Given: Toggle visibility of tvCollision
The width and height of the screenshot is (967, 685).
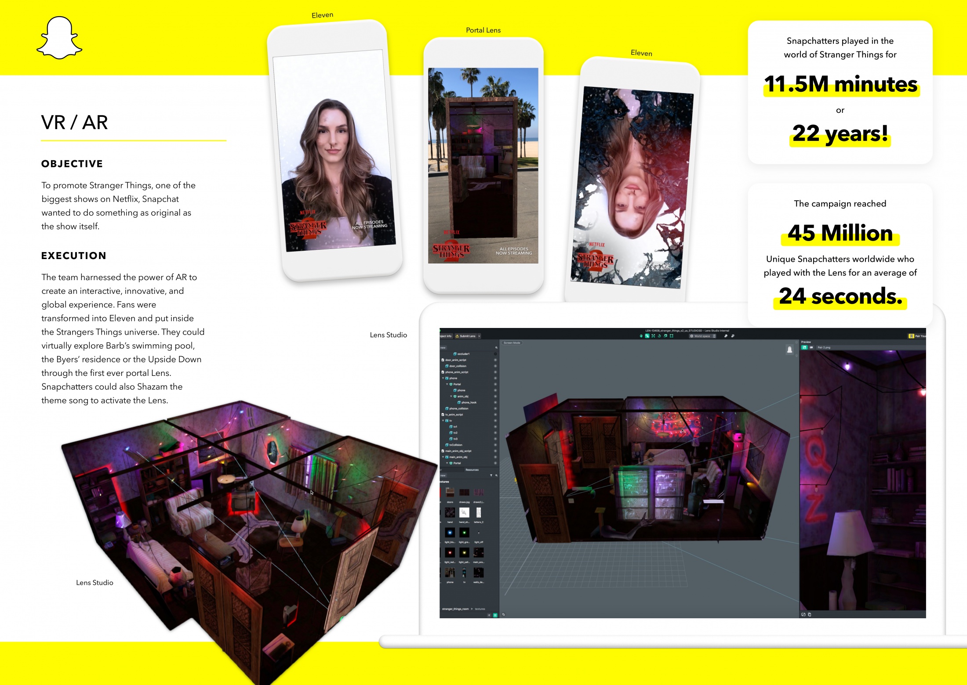Looking at the screenshot, I should (x=495, y=445).
